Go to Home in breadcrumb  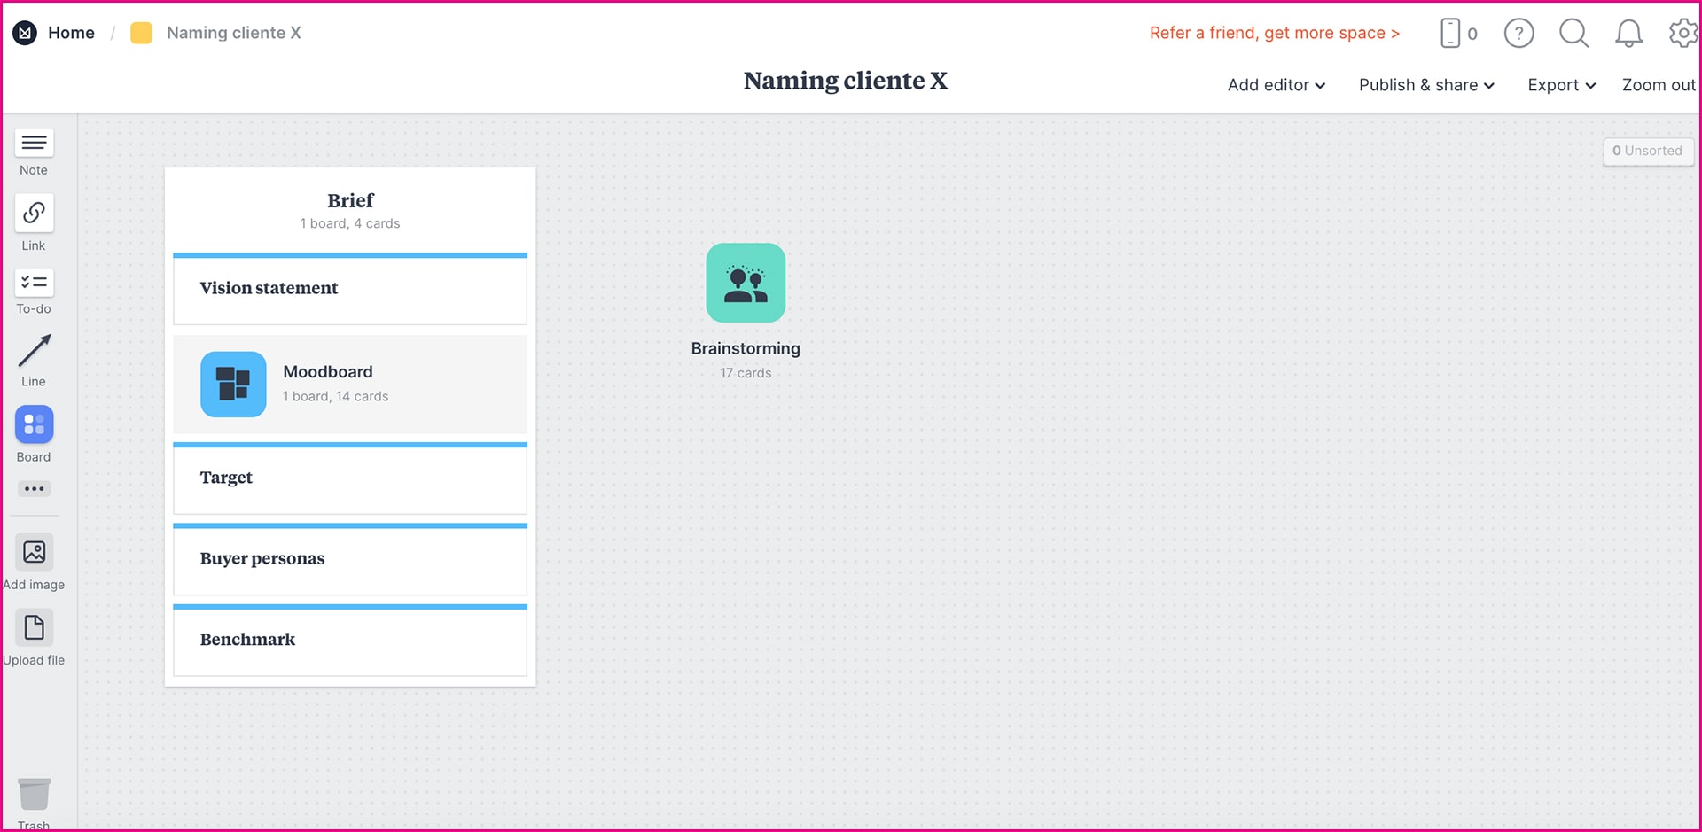coord(71,33)
